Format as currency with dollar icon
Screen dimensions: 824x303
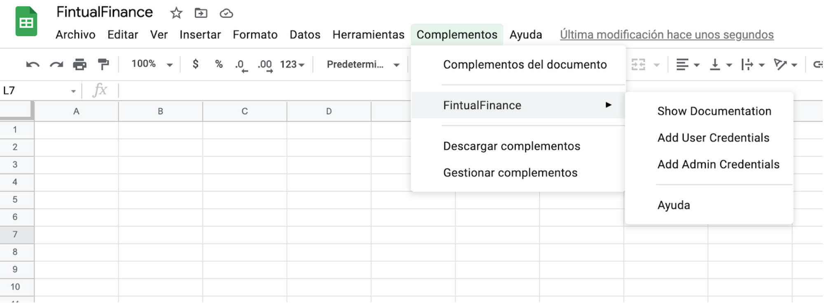[x=196, y=64]
